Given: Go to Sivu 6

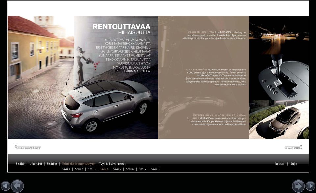Looking at the screenshot, I should (x=130, y=169).
